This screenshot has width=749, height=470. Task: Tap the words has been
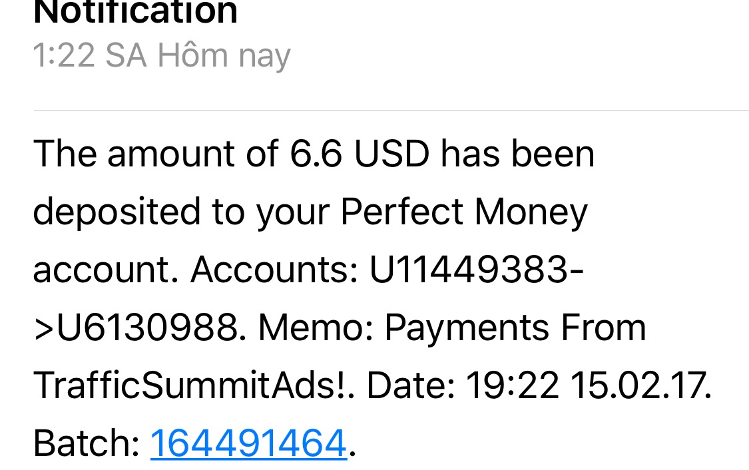click(x=517, y=154)
